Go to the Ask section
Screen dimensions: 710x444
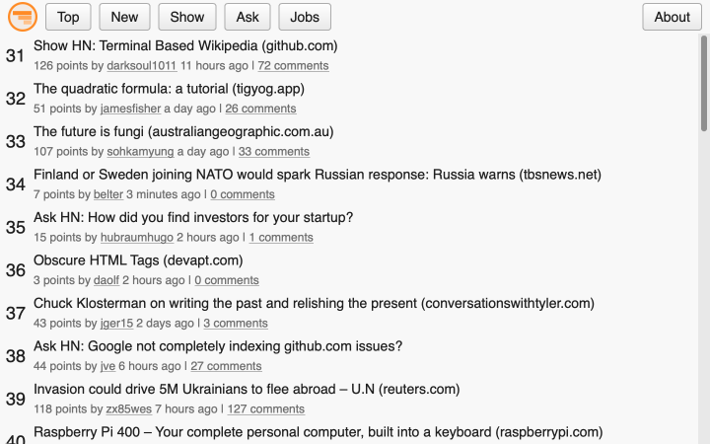(248, 17)
